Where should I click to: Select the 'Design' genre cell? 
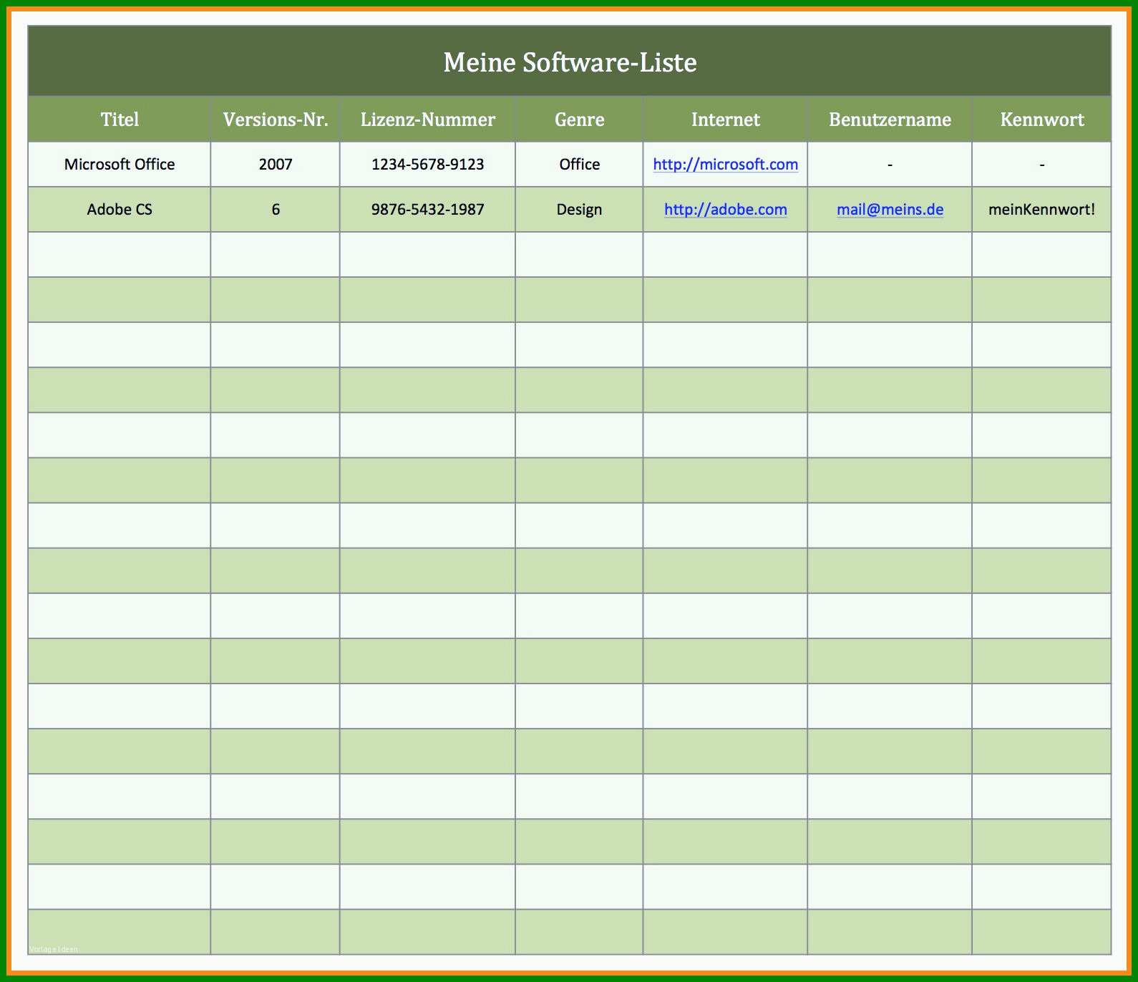[x=580, y=210]
